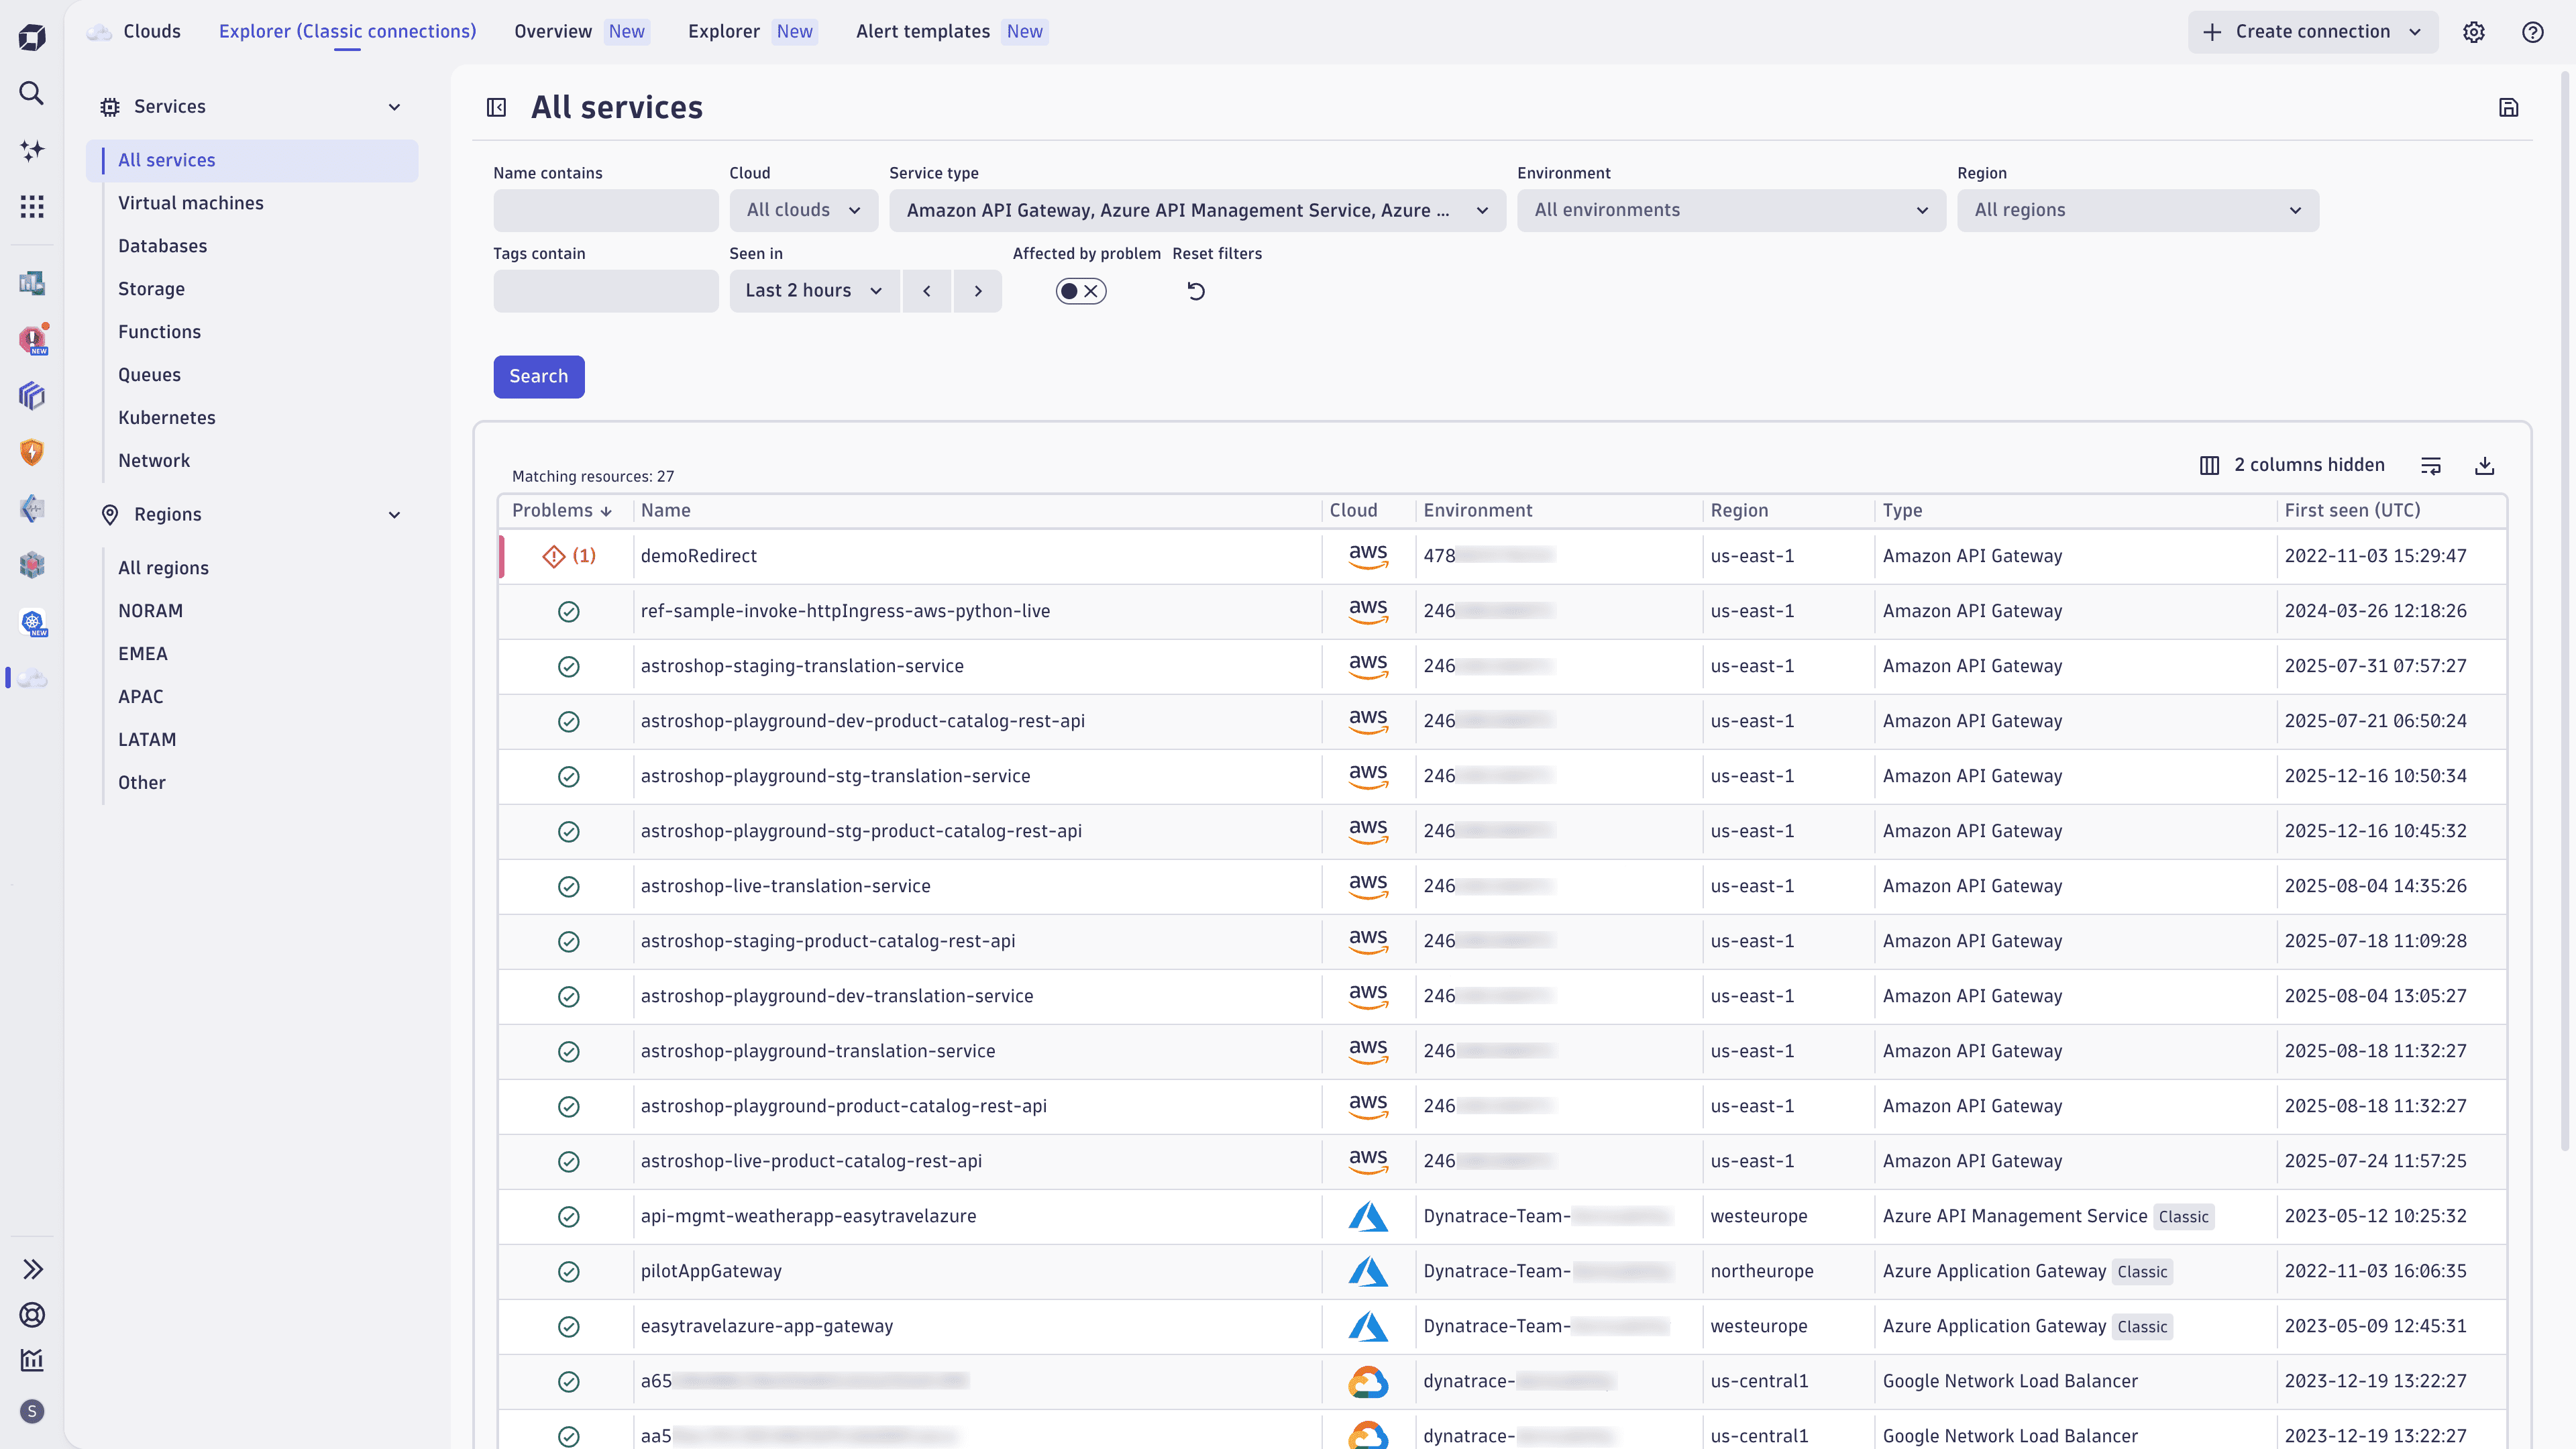Open the Clouds app icon at sidebar bottom

coord(32,678)
